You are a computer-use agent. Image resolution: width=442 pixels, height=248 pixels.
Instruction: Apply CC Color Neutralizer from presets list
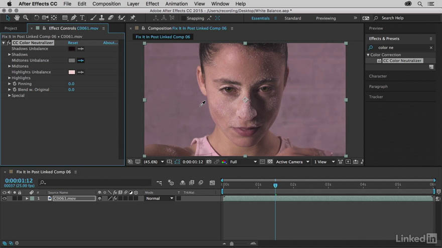(x=402, y=61)
